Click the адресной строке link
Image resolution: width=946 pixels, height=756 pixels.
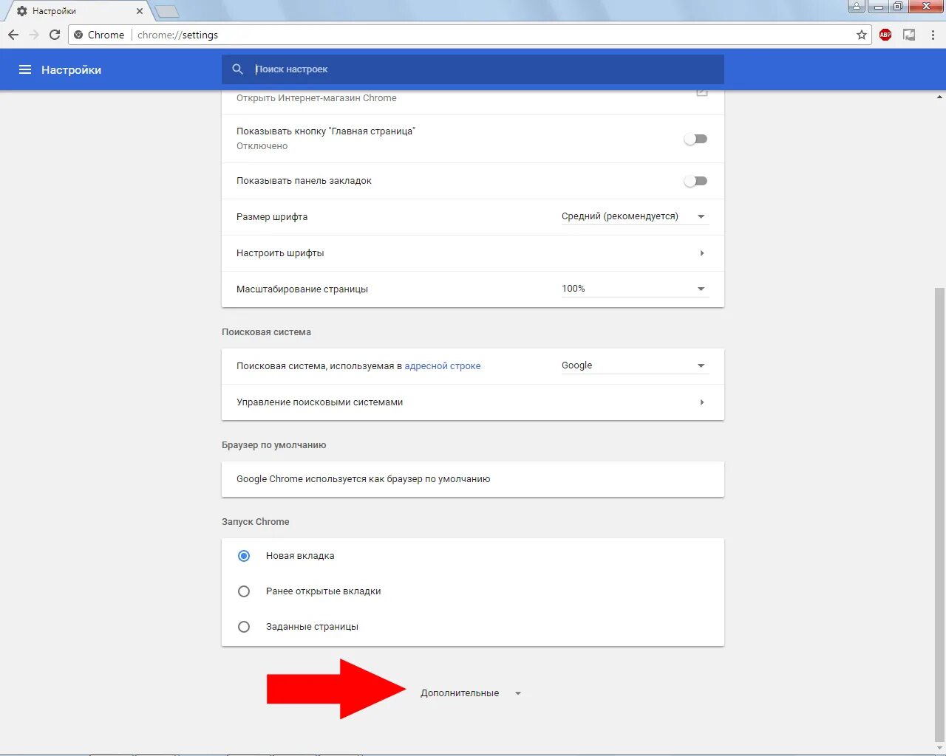[443, 366]
